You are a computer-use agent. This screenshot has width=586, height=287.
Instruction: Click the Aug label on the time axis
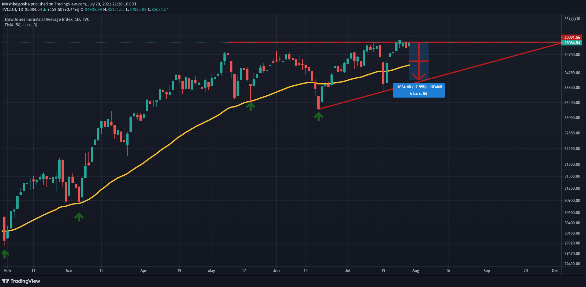(415, 271)
